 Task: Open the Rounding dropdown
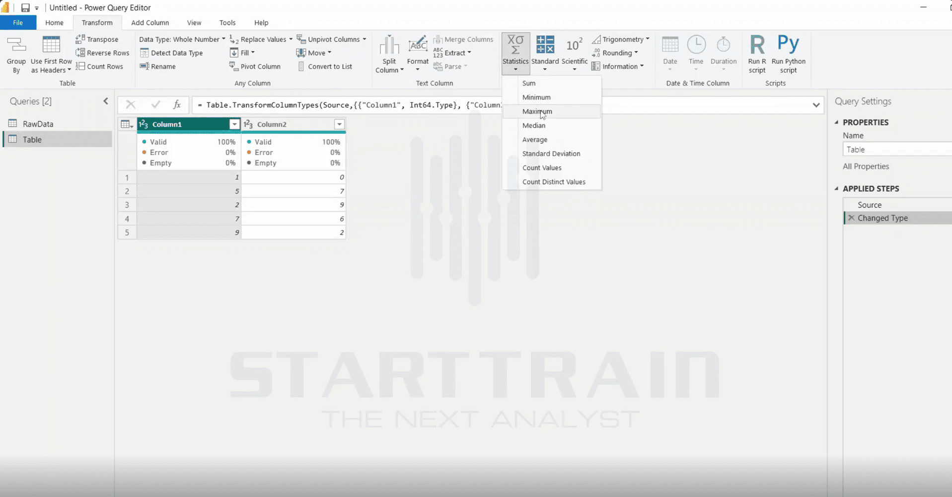click(615, 53)
